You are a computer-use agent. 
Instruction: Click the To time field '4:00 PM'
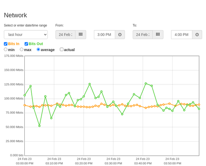point(182,35)
